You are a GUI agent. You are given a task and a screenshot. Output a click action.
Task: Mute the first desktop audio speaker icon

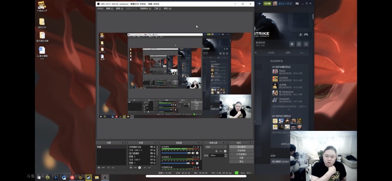click(x=193, y=153)
